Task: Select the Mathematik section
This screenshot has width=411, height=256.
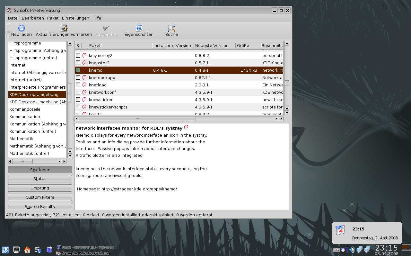Action: pyautogui.click(x=37, y=139)
